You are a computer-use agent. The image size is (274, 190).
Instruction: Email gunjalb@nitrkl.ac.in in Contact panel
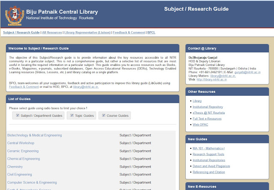point(247,72)
